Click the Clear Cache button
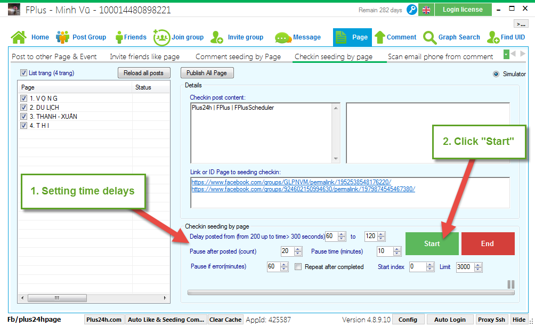 225,320
